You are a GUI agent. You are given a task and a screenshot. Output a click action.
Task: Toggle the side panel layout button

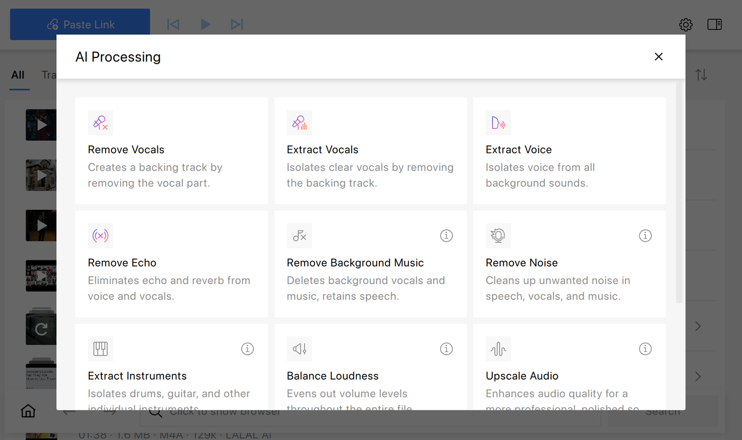coord(715,25)
